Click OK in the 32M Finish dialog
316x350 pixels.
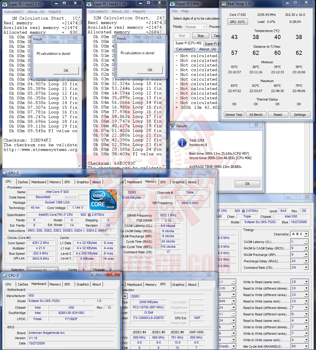[x=150, y=70]
